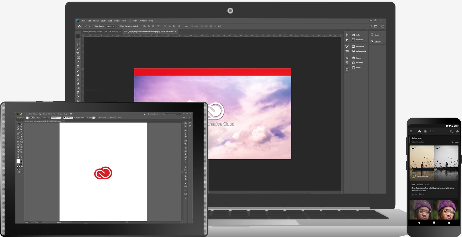The height and width of the screenshot is (237, 462).
Task: Tap the cloud icon in phone app header
Action: pos(457,131)
